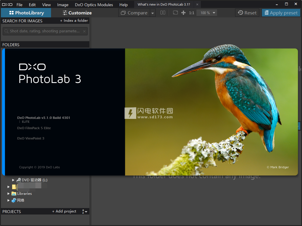Click the Compare button

[134, 13]
